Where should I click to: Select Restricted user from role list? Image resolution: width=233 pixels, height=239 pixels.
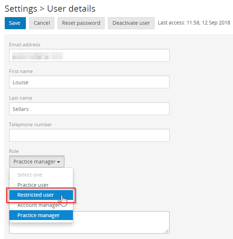[41, 195]
